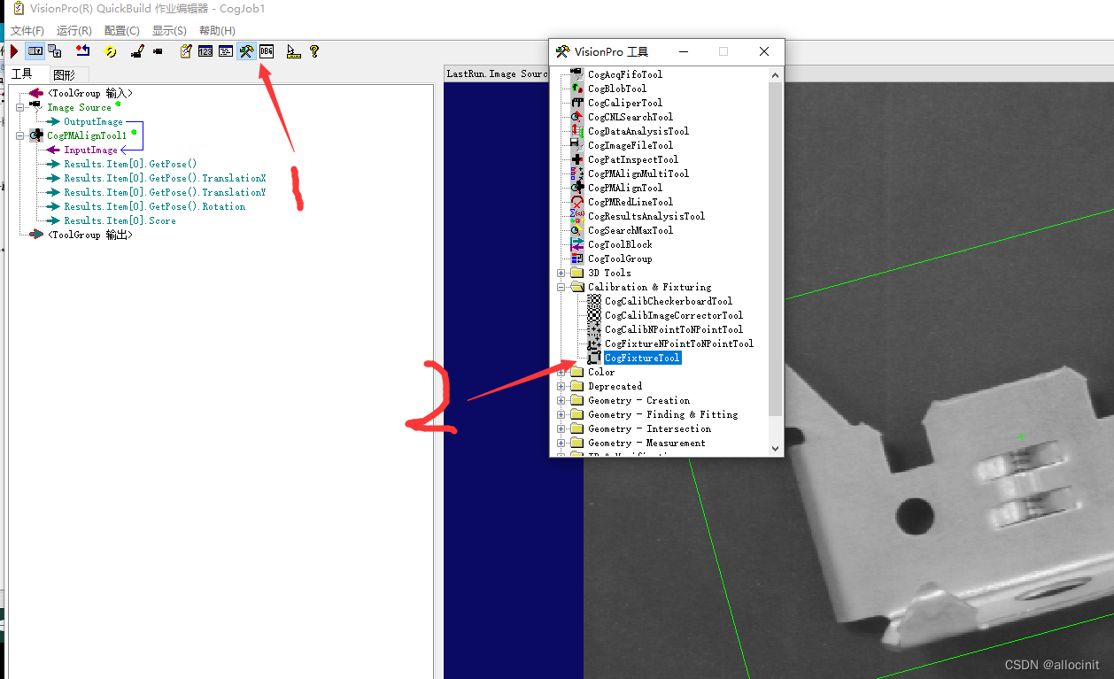Image resolution: width=1114 pixels, height=679 pixels.
Task: Open help with the yellow question mark icon
Action: click(x=313, y=51)
